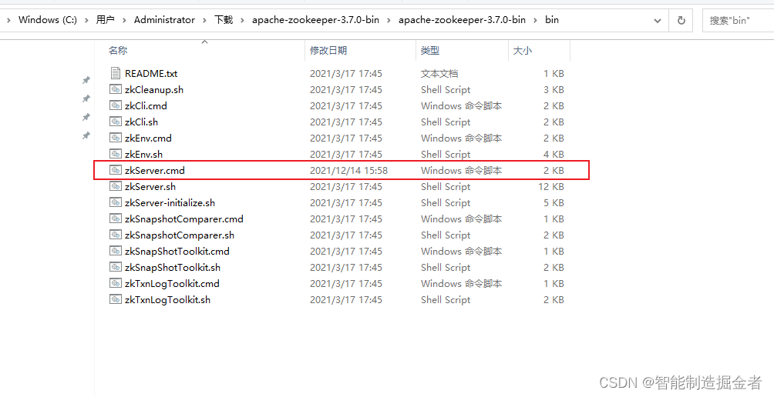Click the 文本文档 type of README.txt
The width and height of the screenshot is (774, 397).
point(439,73)
